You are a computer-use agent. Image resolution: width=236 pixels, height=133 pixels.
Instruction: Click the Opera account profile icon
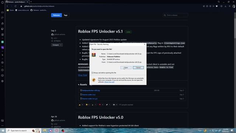[234, 6]
